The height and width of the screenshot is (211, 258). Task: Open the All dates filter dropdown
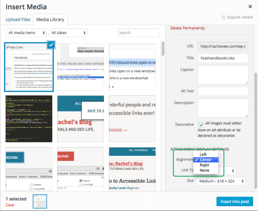[x=68, y=33]
